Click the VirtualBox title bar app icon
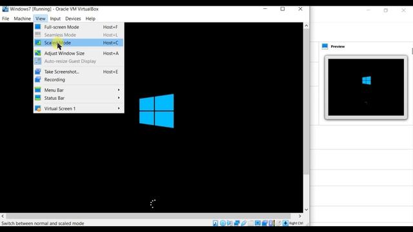 click(5, 9)
